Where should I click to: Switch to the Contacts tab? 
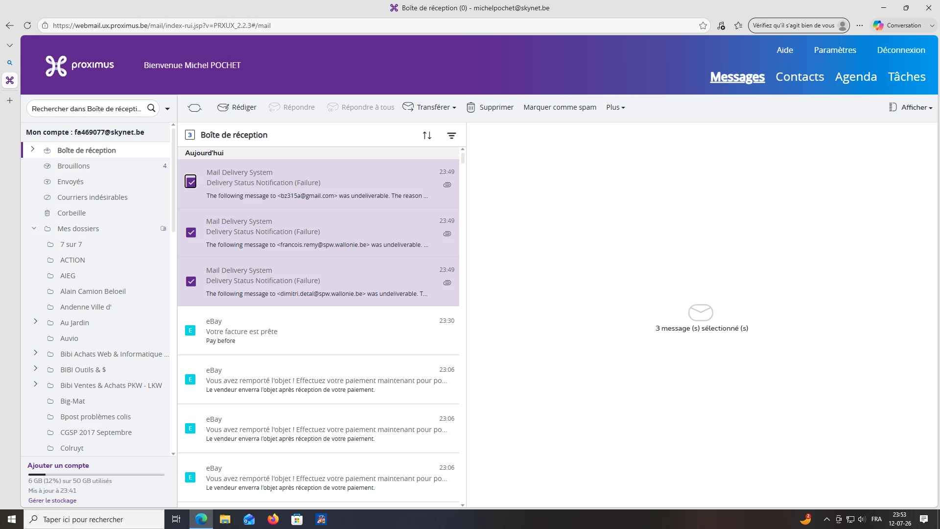coord(800,77)
